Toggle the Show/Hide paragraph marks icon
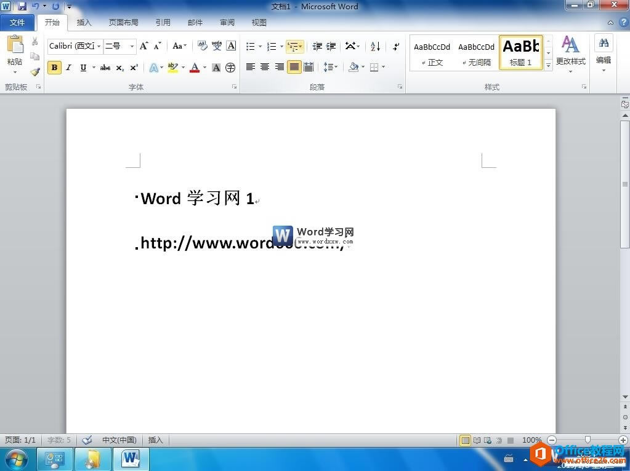The height and width of the screenshot is (471, 630). 396,47
